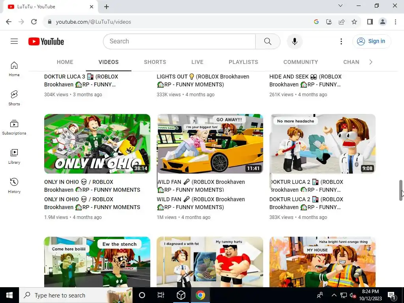This screenshot has width=404, height=303.
Task: Go forward in the browser
Action: (21, 22)
